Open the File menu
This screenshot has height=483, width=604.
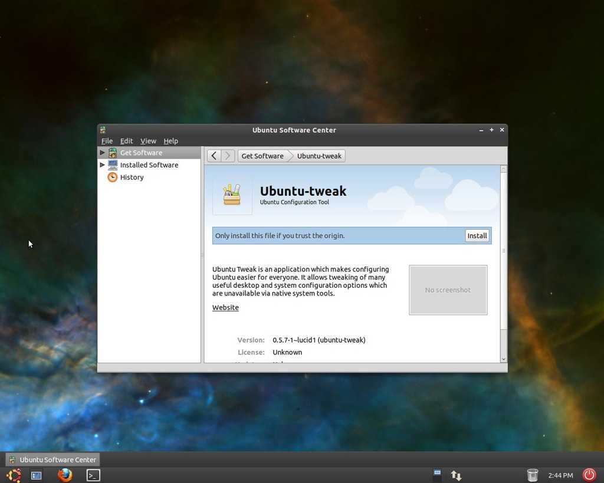(107, 141)
